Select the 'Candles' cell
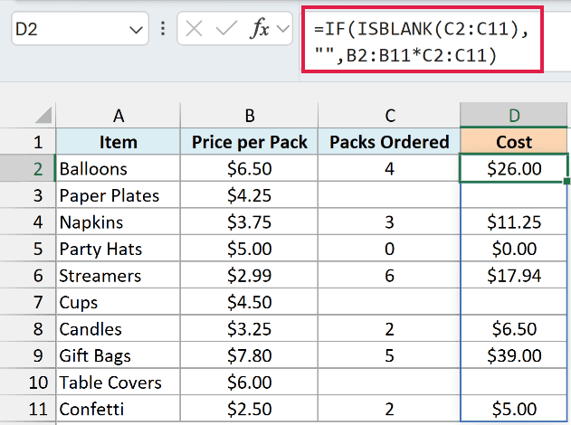 [118, 329]
